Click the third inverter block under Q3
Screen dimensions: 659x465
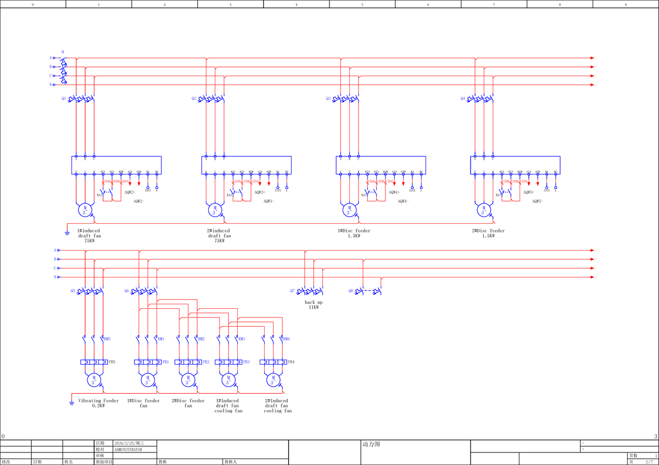(381, 166)
